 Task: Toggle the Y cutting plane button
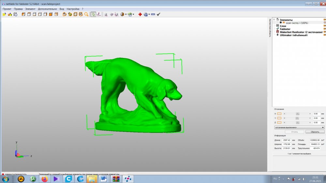[279, 118]
